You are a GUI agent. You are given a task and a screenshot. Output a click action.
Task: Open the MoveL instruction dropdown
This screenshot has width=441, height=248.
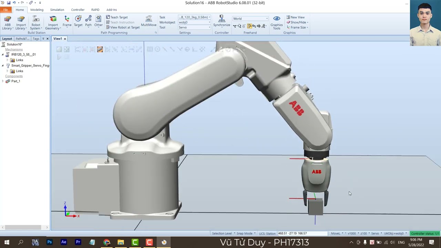click(x=337, y=234)
